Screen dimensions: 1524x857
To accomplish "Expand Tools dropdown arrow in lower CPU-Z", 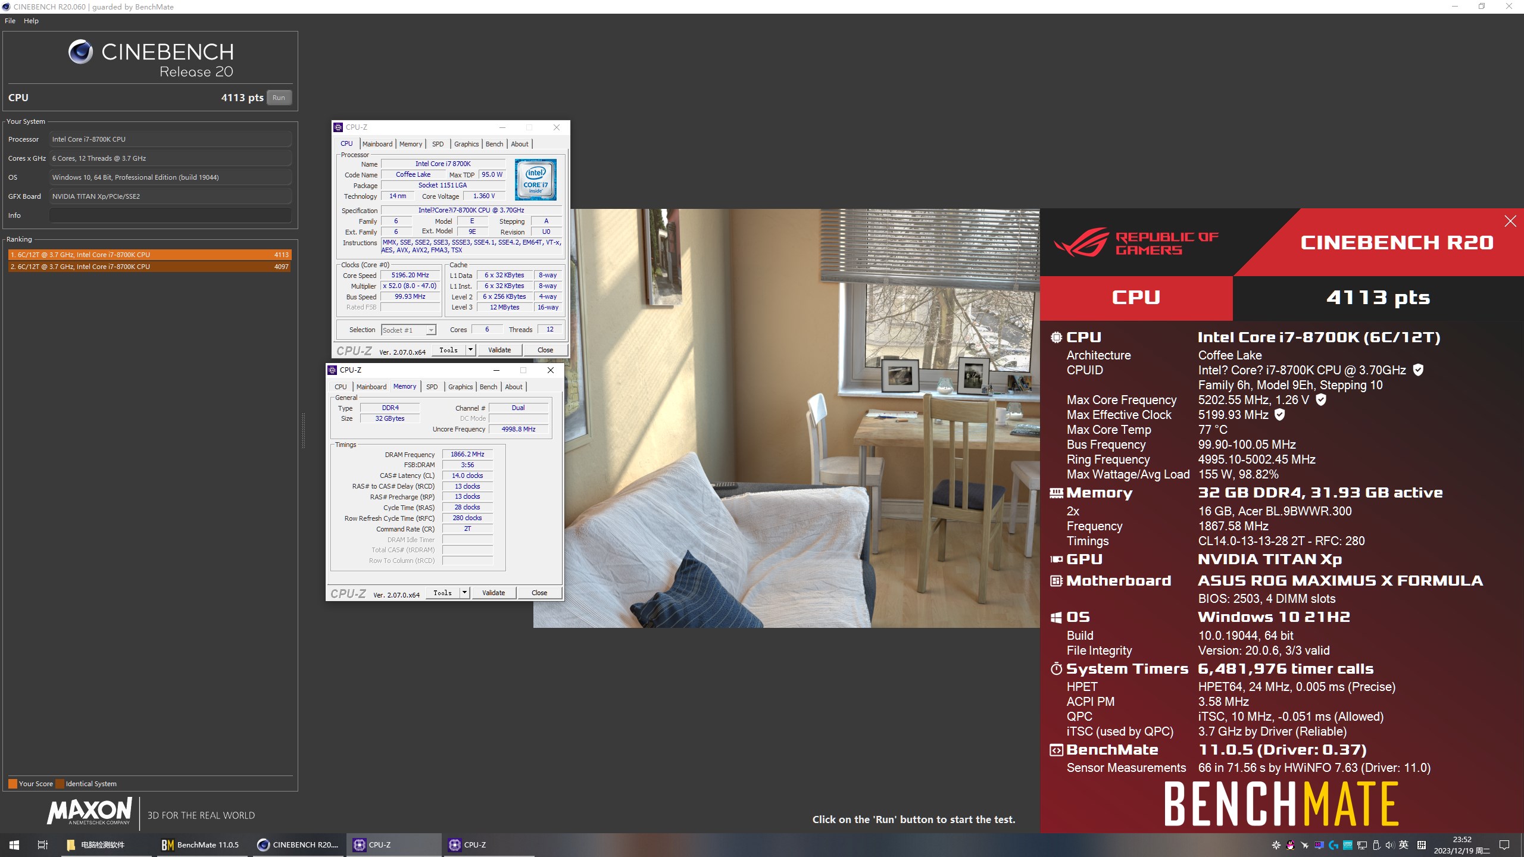I will pos(464,593).
